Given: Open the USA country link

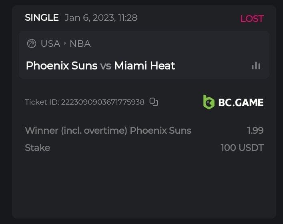Looking at the screenshot, I should tap(50, 44).
